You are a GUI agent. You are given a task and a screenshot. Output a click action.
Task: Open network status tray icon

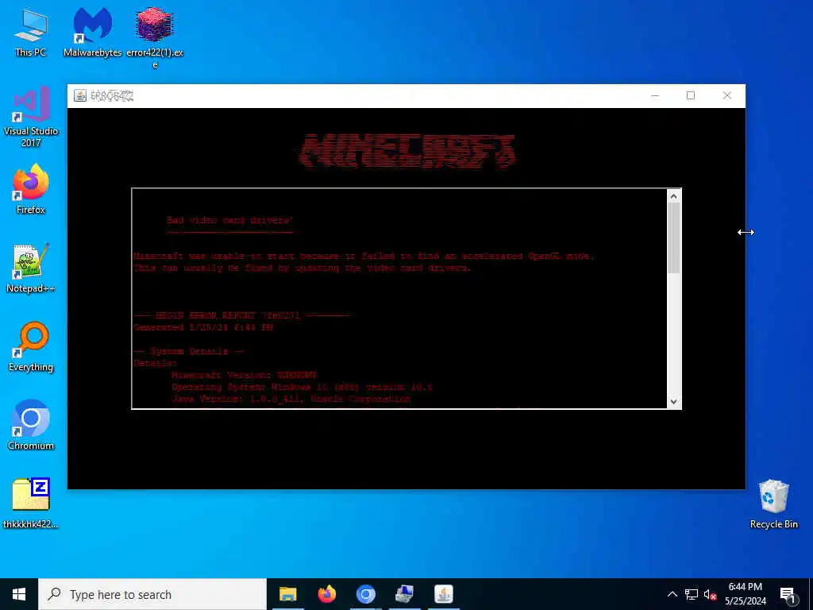click(x=692, y=594)
